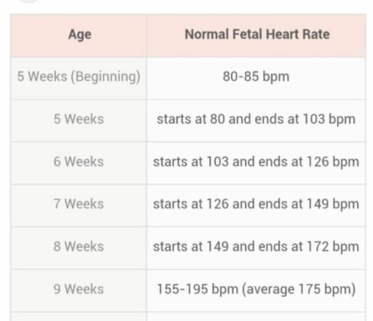Image resolution: width=373 pixels, height=321 pixels.
Task: Click 'starts at 103 and ends at 126 bpm'
Action: tap(256, 162)
